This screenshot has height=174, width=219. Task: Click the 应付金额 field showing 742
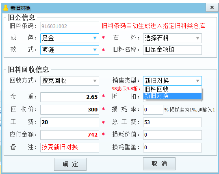pyautogui.click(x=69, y=135)
